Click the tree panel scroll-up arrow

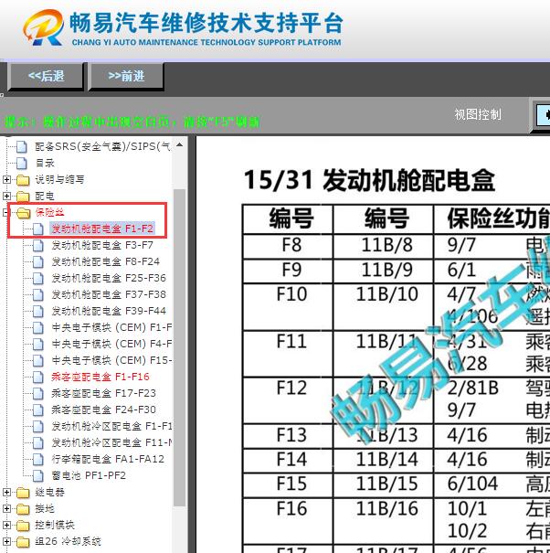pyautogui.click(x=179, y=145)
